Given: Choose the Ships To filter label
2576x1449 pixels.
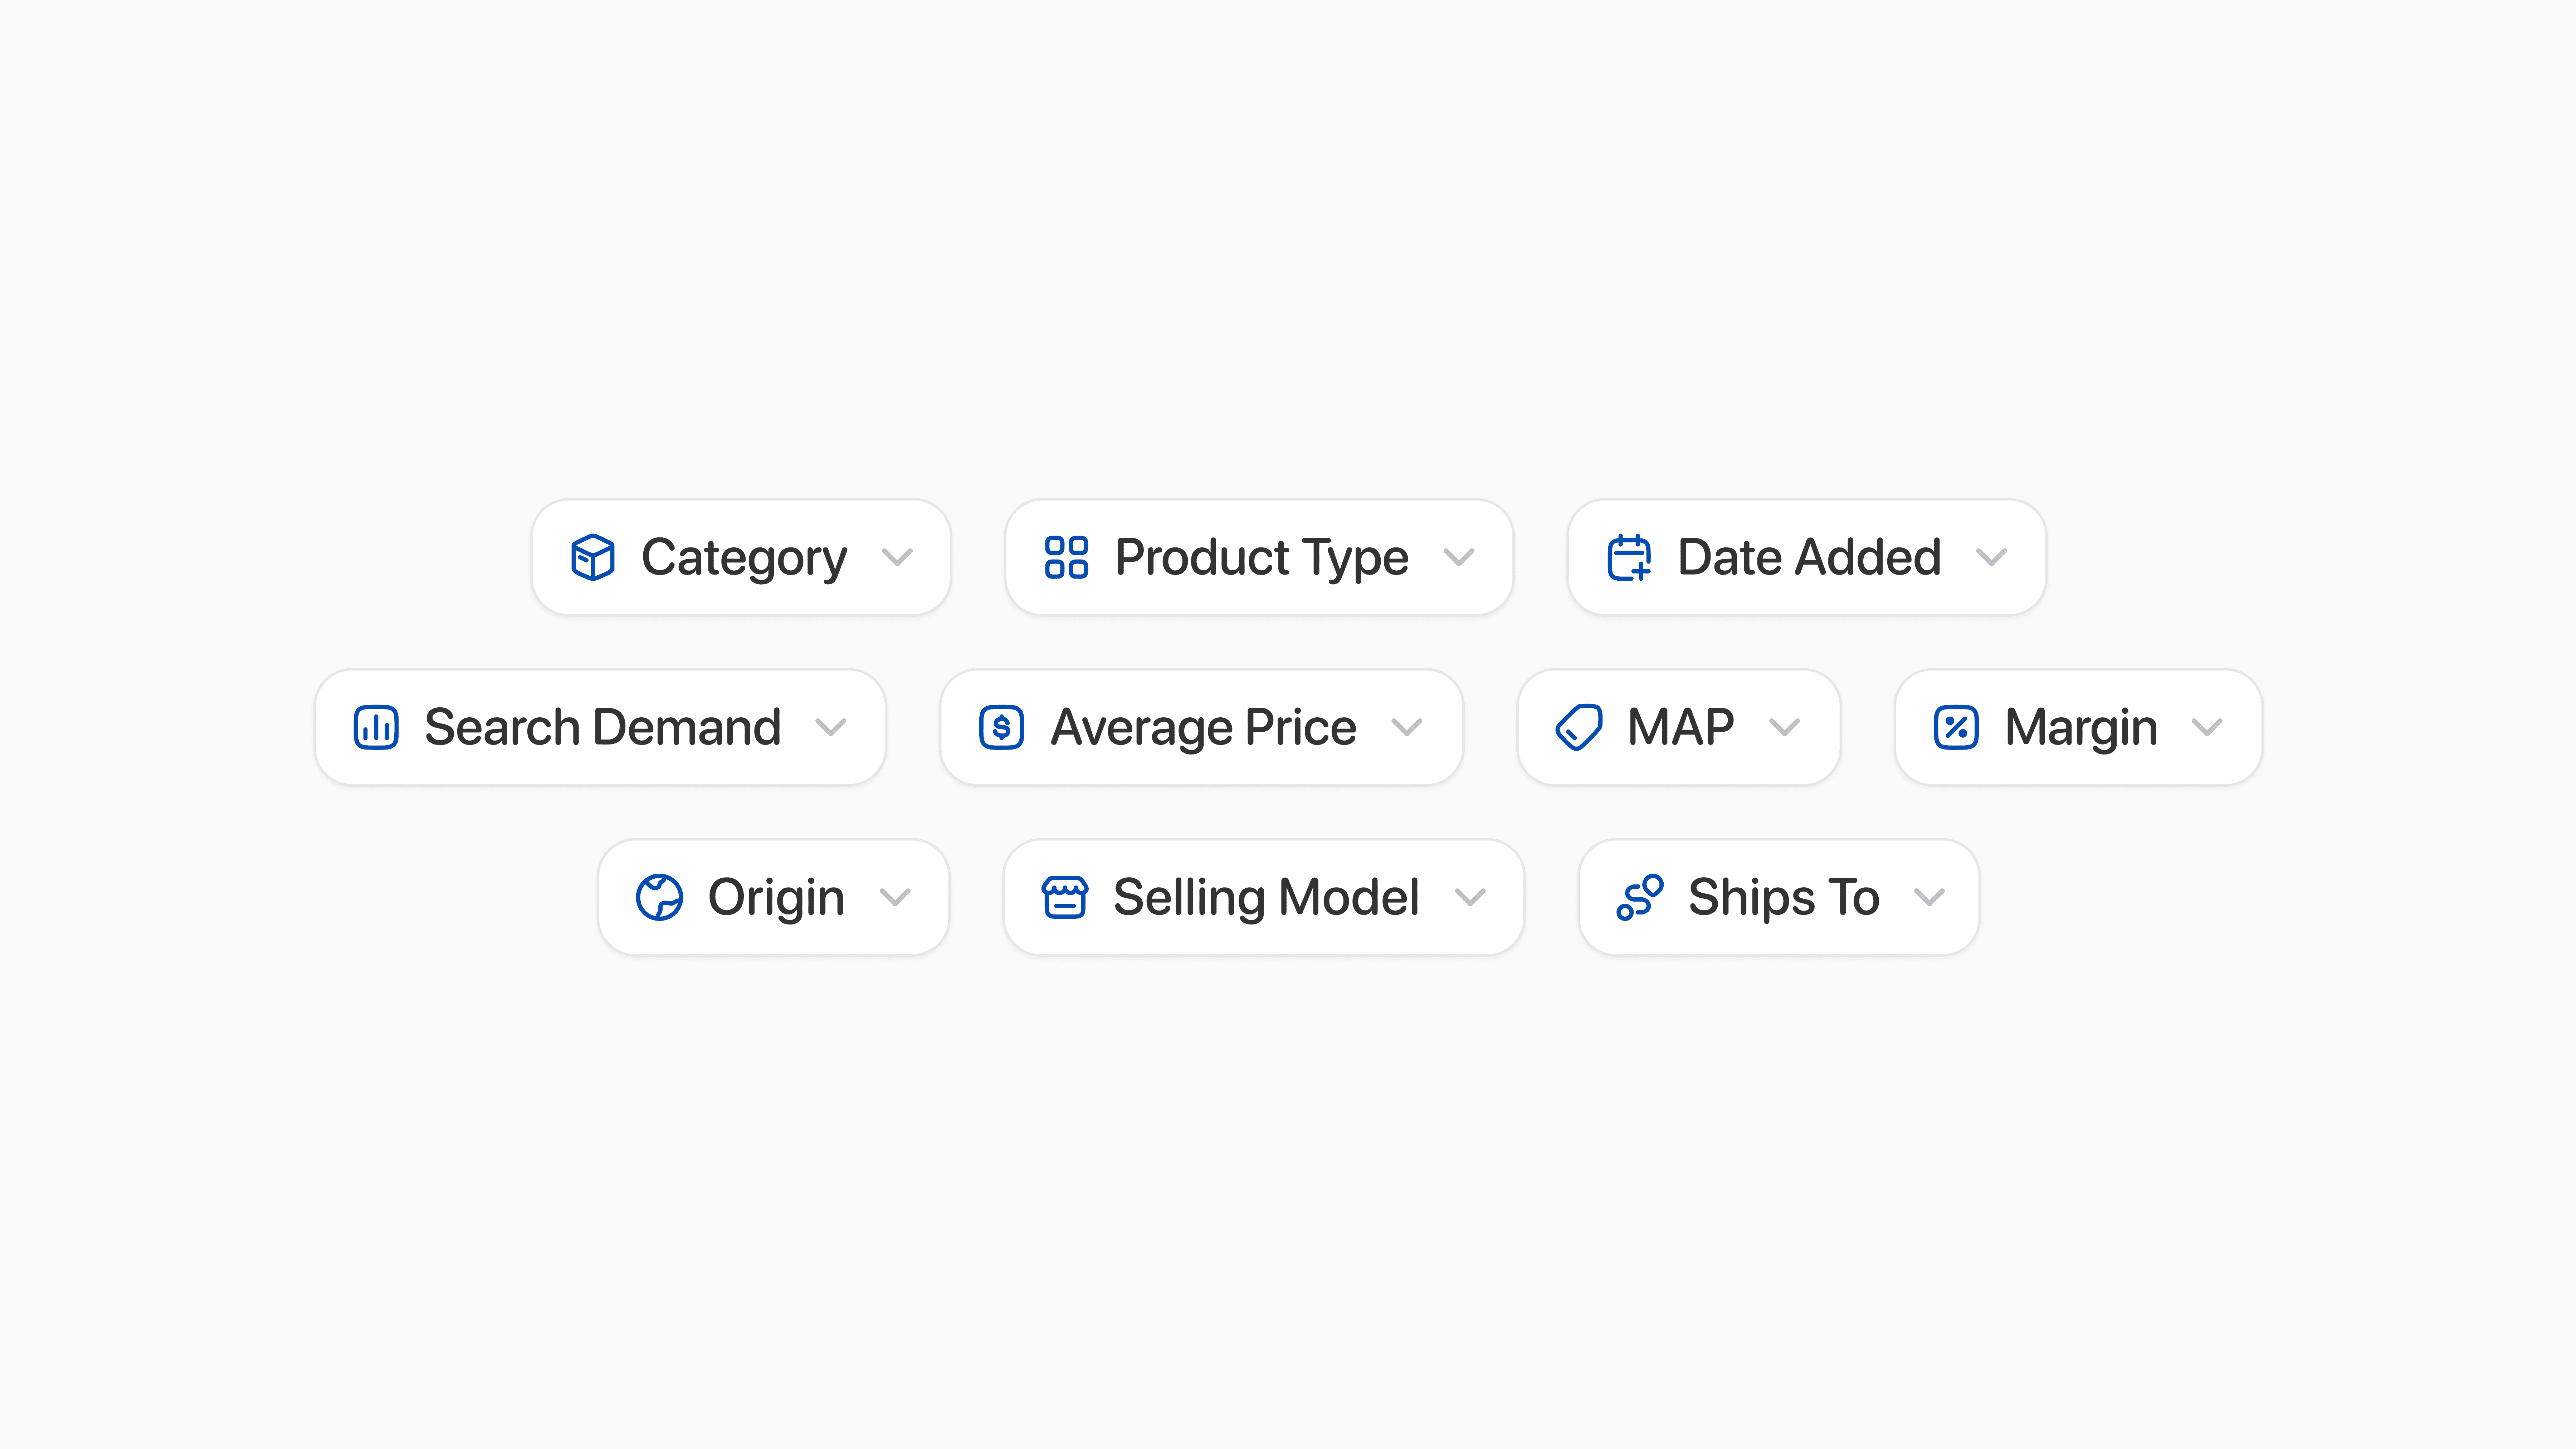Looking at the screenshot, I should pyautogui.click(x=1784, y=897).
